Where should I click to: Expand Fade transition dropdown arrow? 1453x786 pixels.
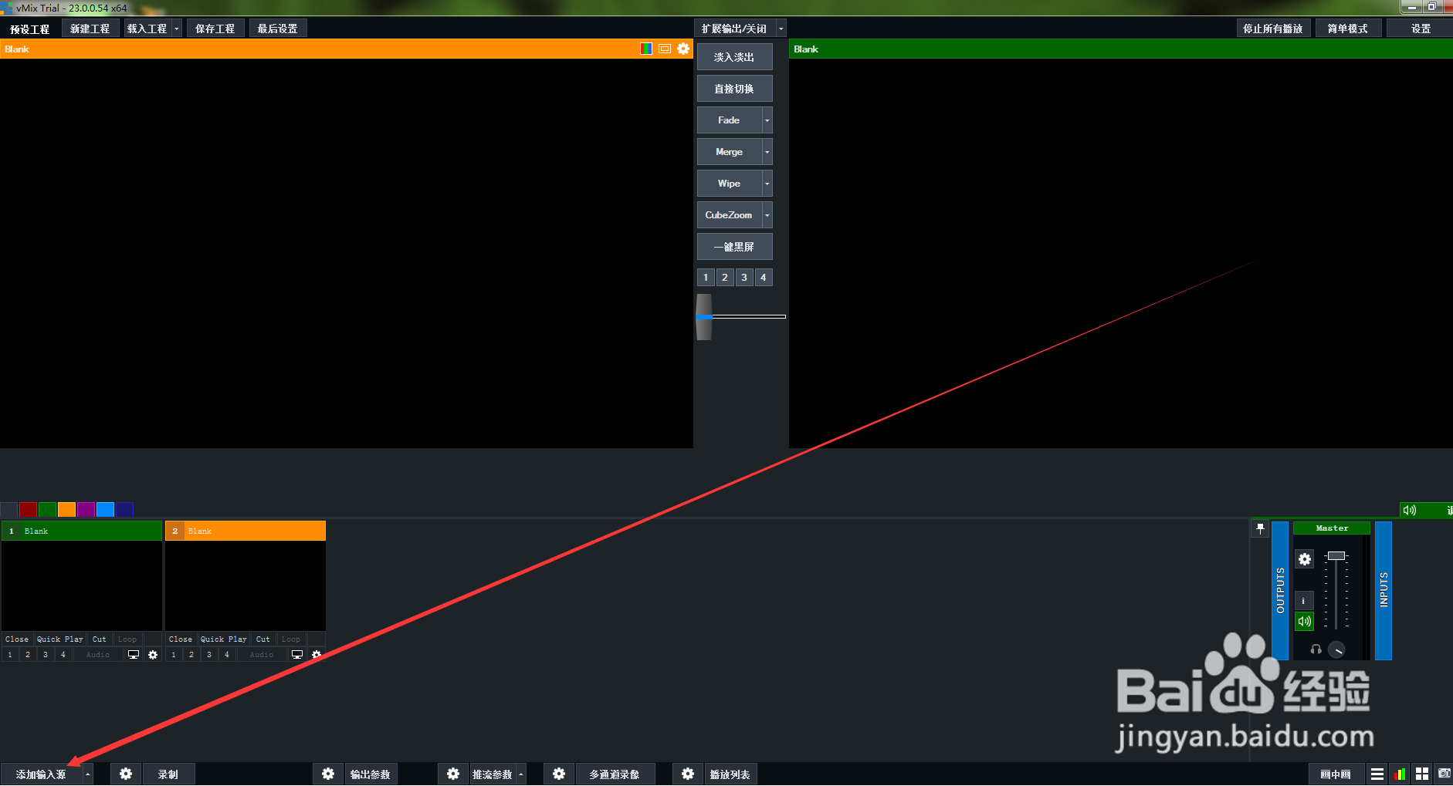pyautogui.click(x=767, y=120)
